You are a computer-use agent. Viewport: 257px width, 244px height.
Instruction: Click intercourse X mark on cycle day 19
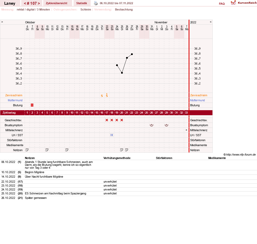[117, 120]
